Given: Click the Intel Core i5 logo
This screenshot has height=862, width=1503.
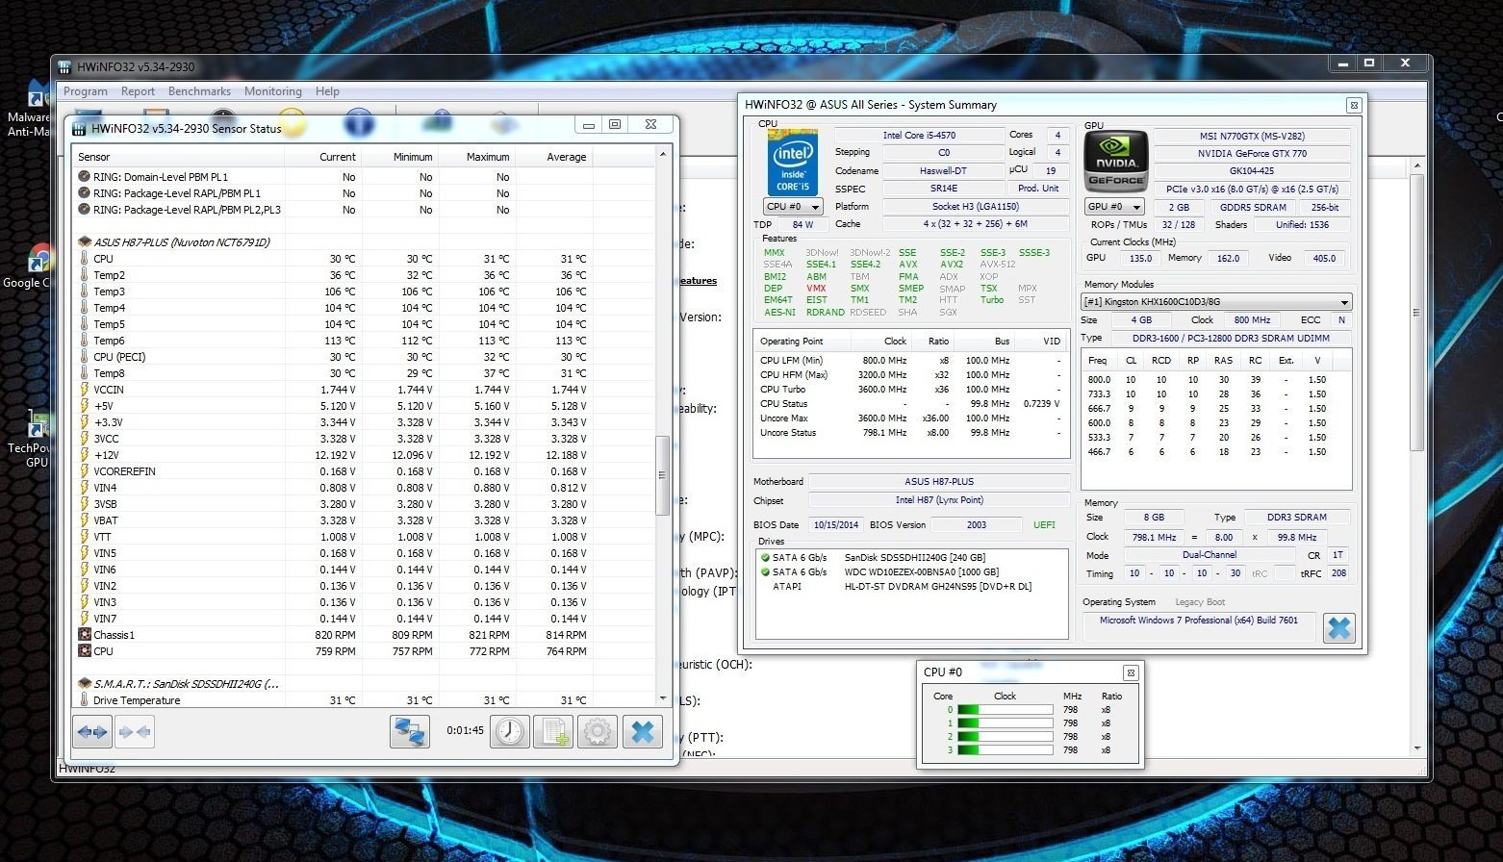Looking at the screenshot, I should [793, 163].
